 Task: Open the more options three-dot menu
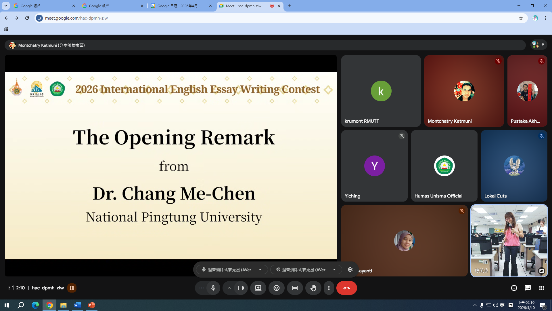tap(329, 288)
